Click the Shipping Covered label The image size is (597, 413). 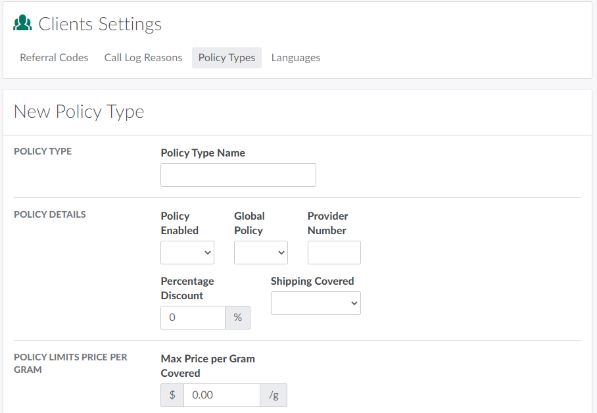(x=312, y=281)
